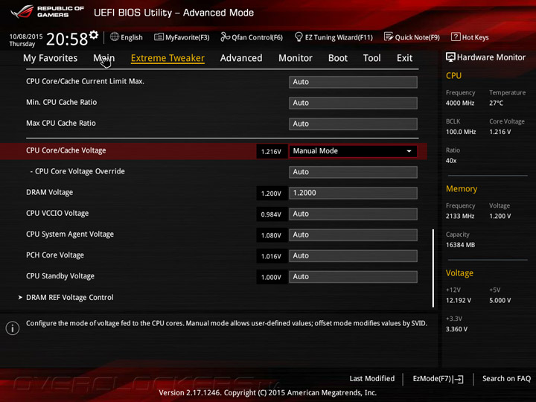This screenshot has width=536, height=402.
Task: Select the CPU Core/Cache Voltage label
Action: (x=66, y=150)
